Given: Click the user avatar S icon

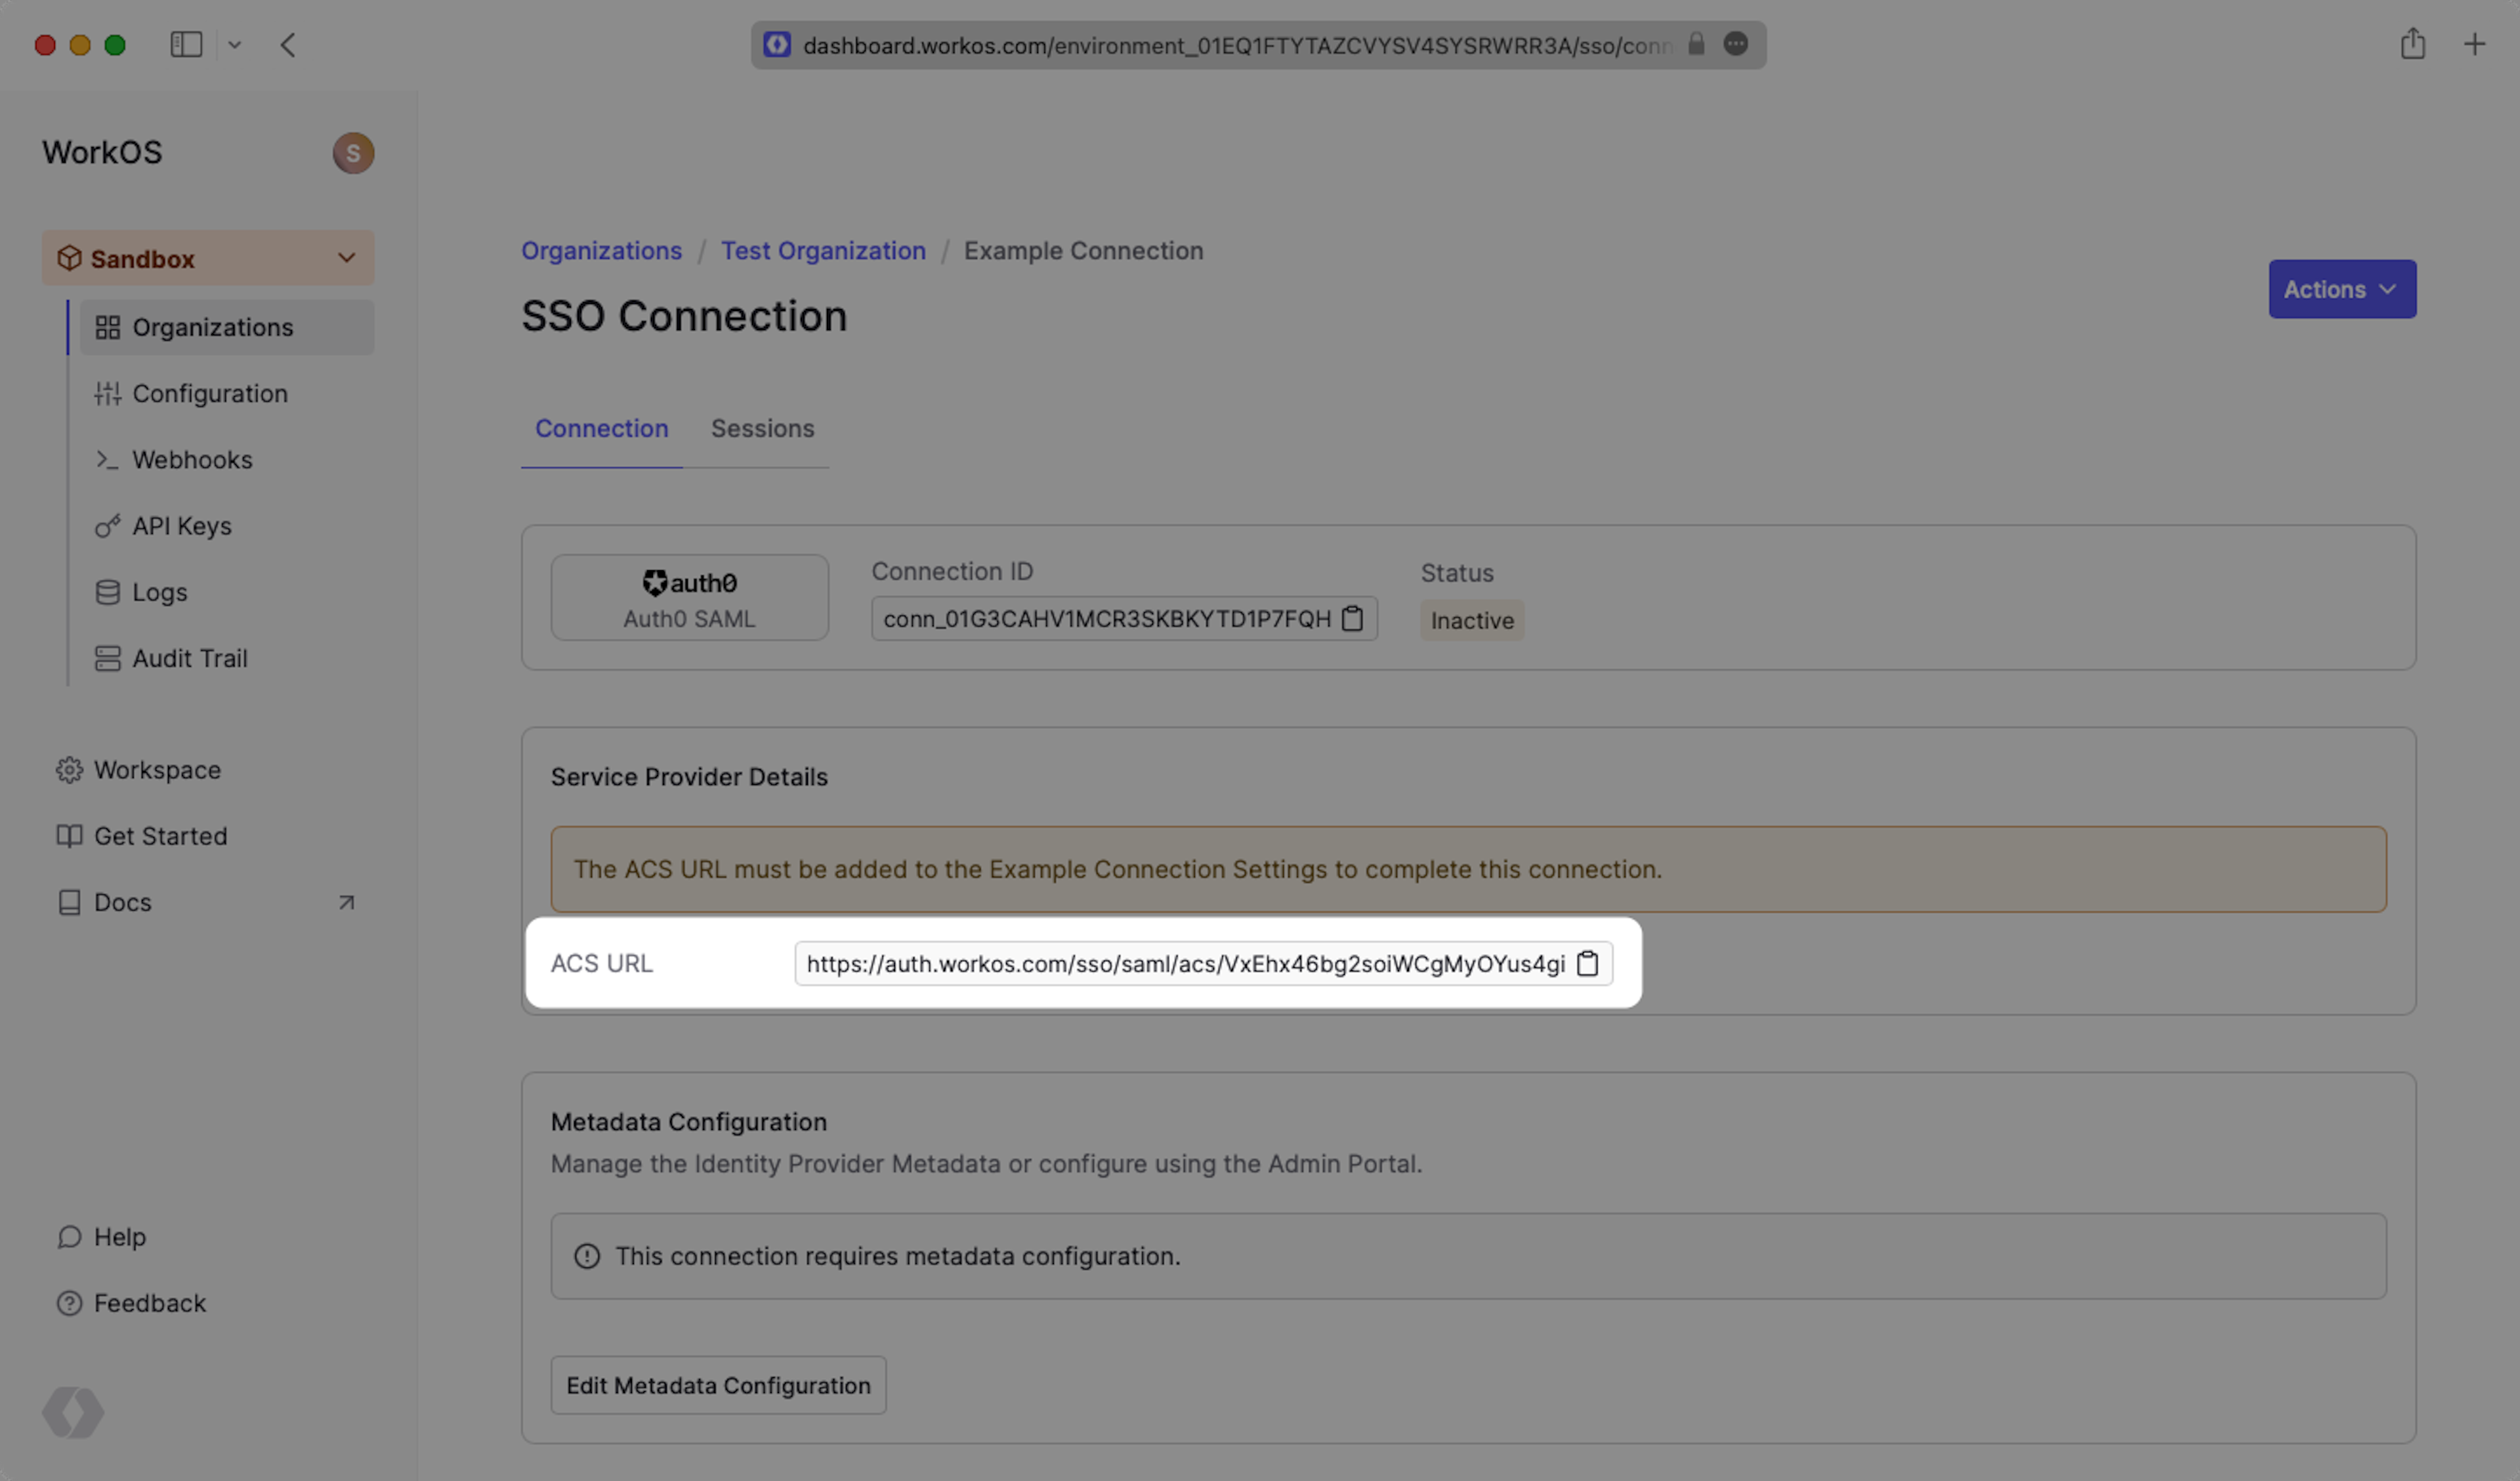Looking at the screenshot, I should pos(353,153).
